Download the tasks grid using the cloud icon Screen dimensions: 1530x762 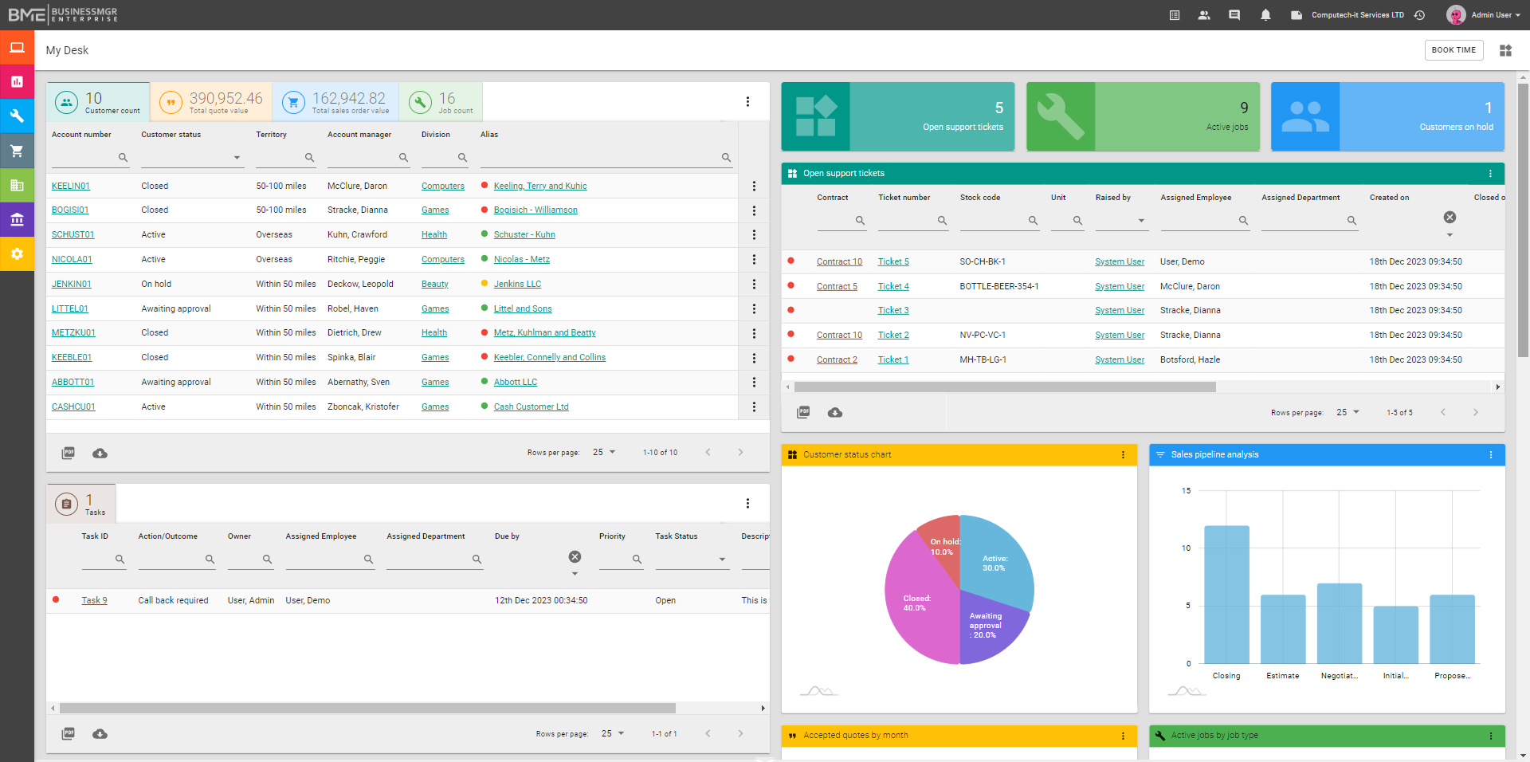pos(100,734)
